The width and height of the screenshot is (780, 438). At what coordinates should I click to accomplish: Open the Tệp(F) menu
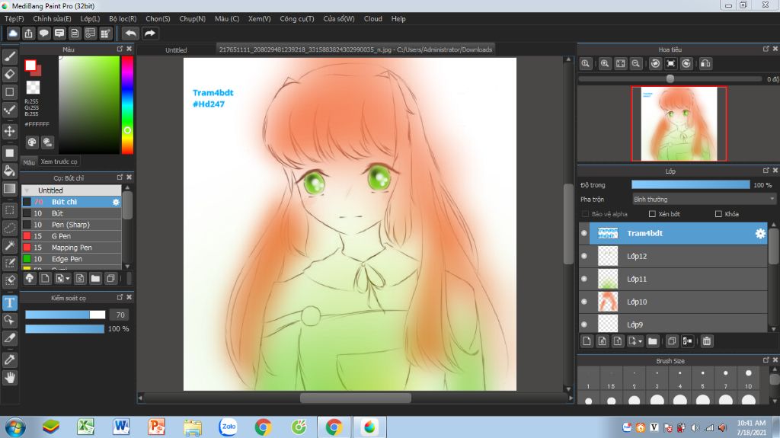point(14,19)
